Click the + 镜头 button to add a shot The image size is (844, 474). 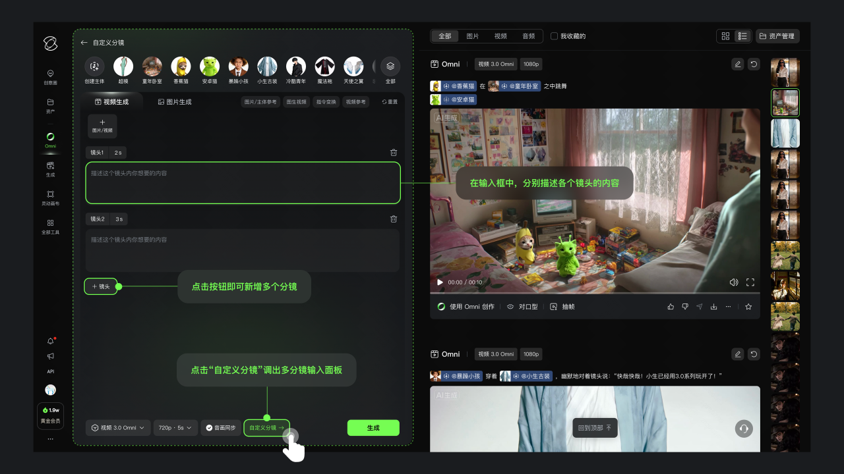coord(101,286)
